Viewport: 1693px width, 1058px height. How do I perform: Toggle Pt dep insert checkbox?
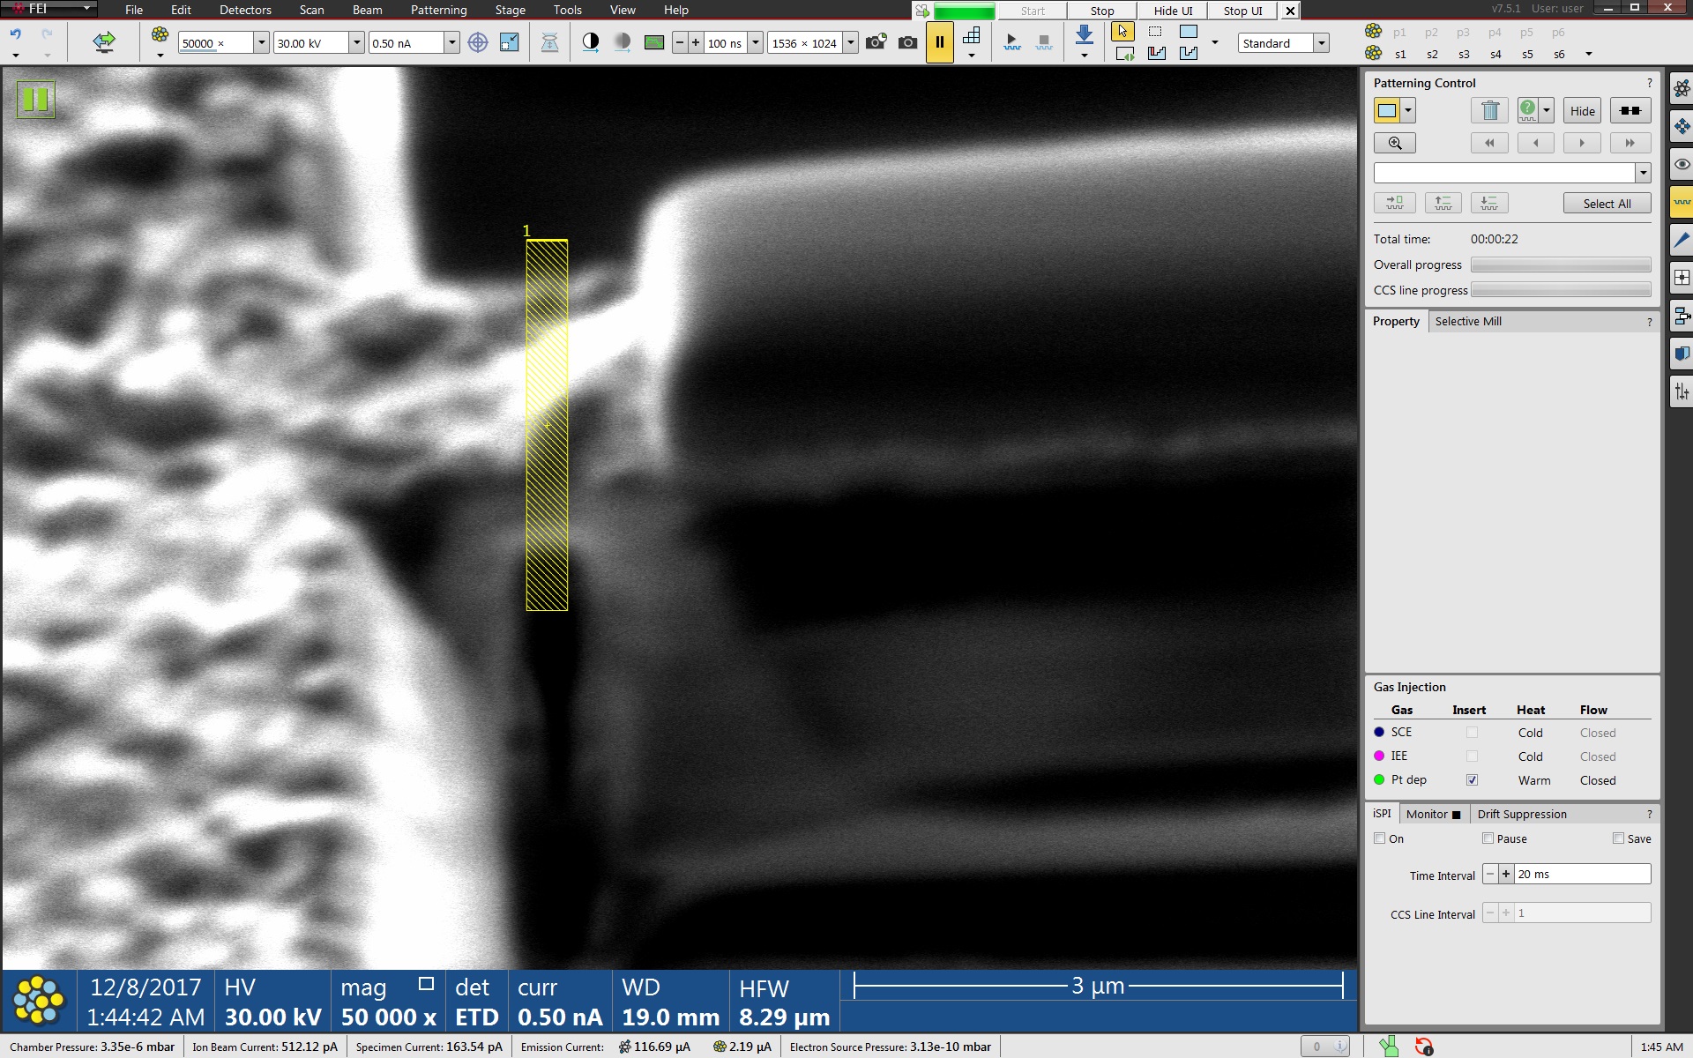coord(1472,780)
